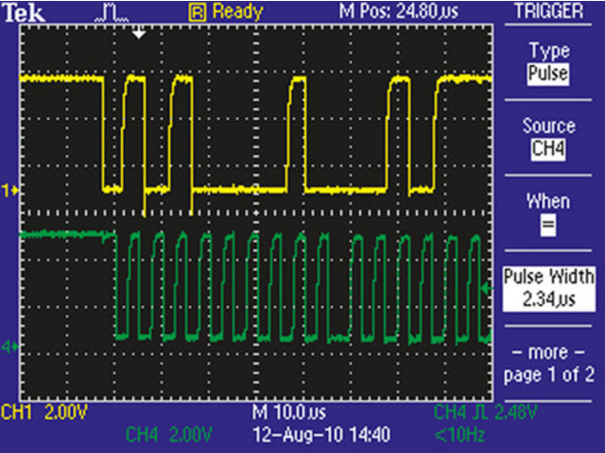Go to more, page 1 of 2

tap(549, 363)
